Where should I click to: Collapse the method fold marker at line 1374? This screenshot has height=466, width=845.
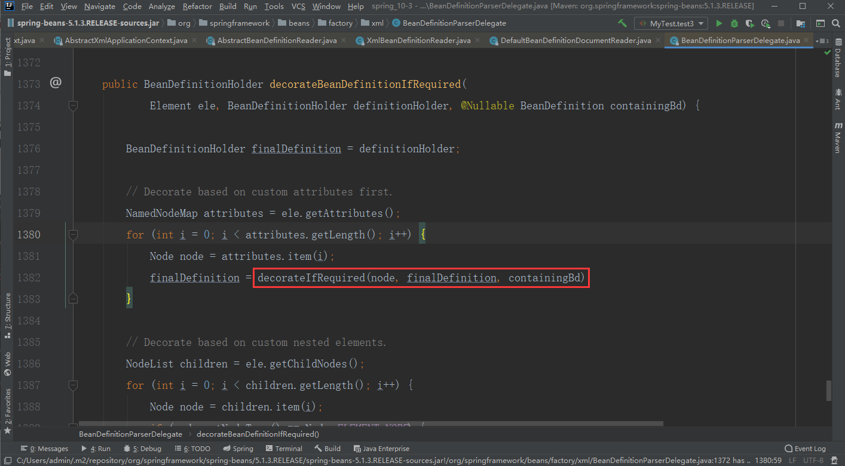tap(73, 106)
